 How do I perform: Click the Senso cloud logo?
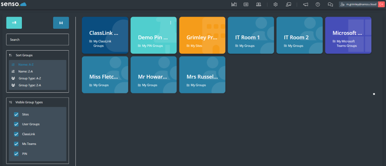[x=14, y=4]
